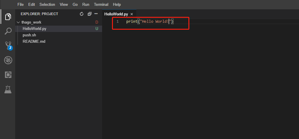Open the File menu
Image resolution: width=299 pixels, height=139 pixels.
click(x=21, y=4)
